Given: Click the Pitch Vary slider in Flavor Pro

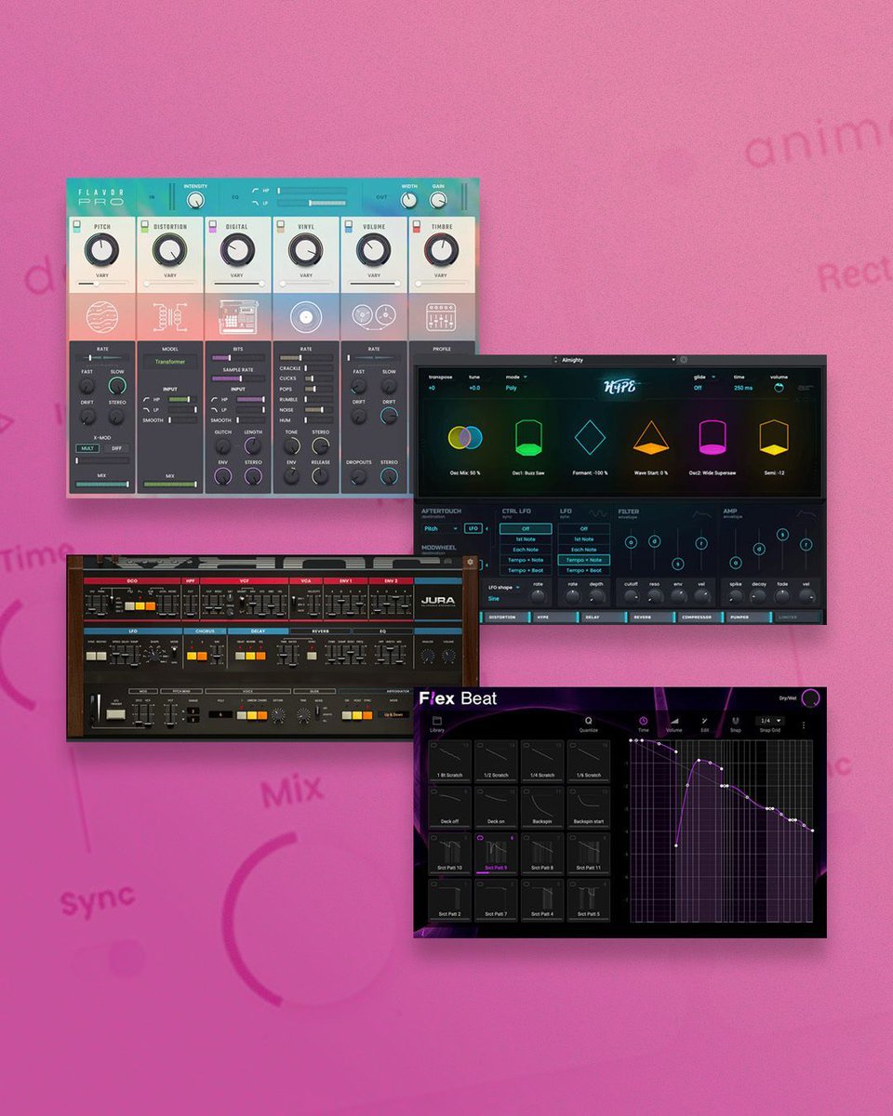Looking at the screenshot, I should [x=102, y=284].
